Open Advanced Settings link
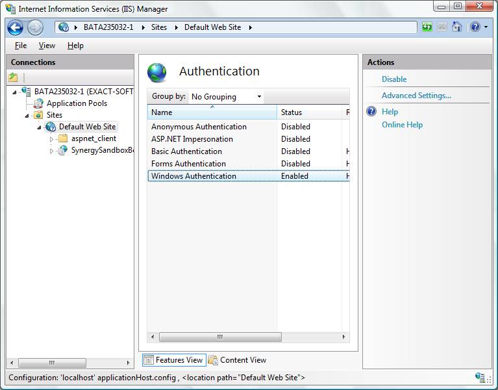 click(416, 96)
